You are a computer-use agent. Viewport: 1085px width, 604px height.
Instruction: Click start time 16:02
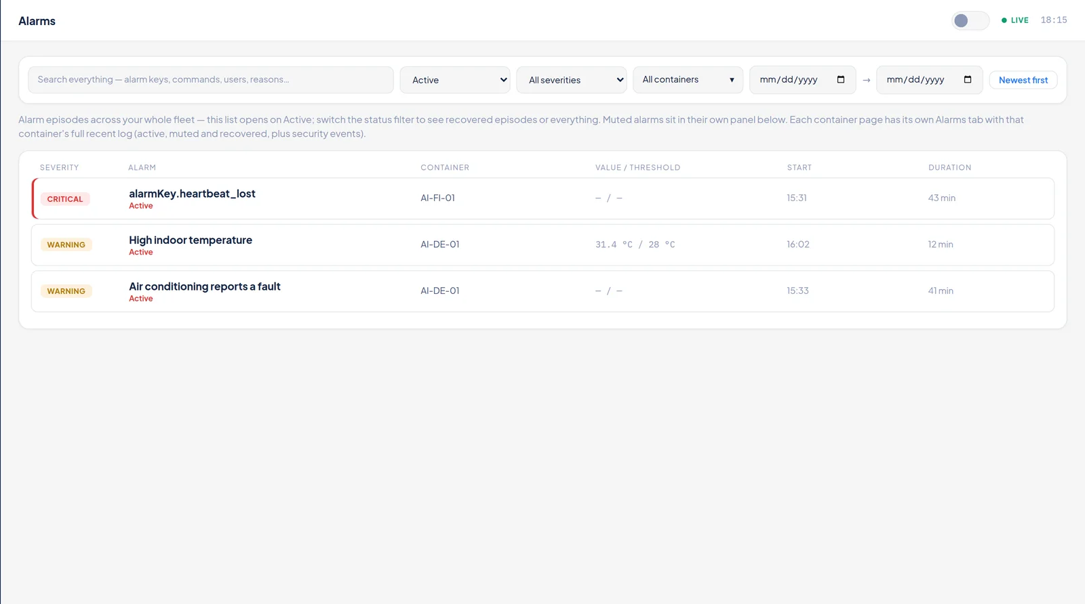pyautogui.click(x=798, y=244)
